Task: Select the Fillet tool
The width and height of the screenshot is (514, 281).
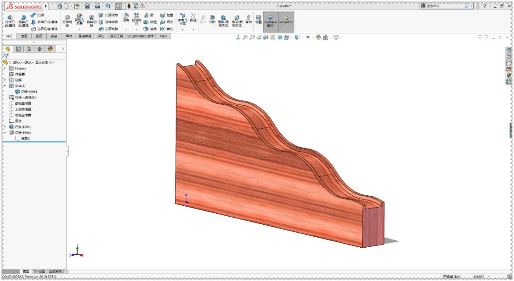Action: click(x=126, y=19)
